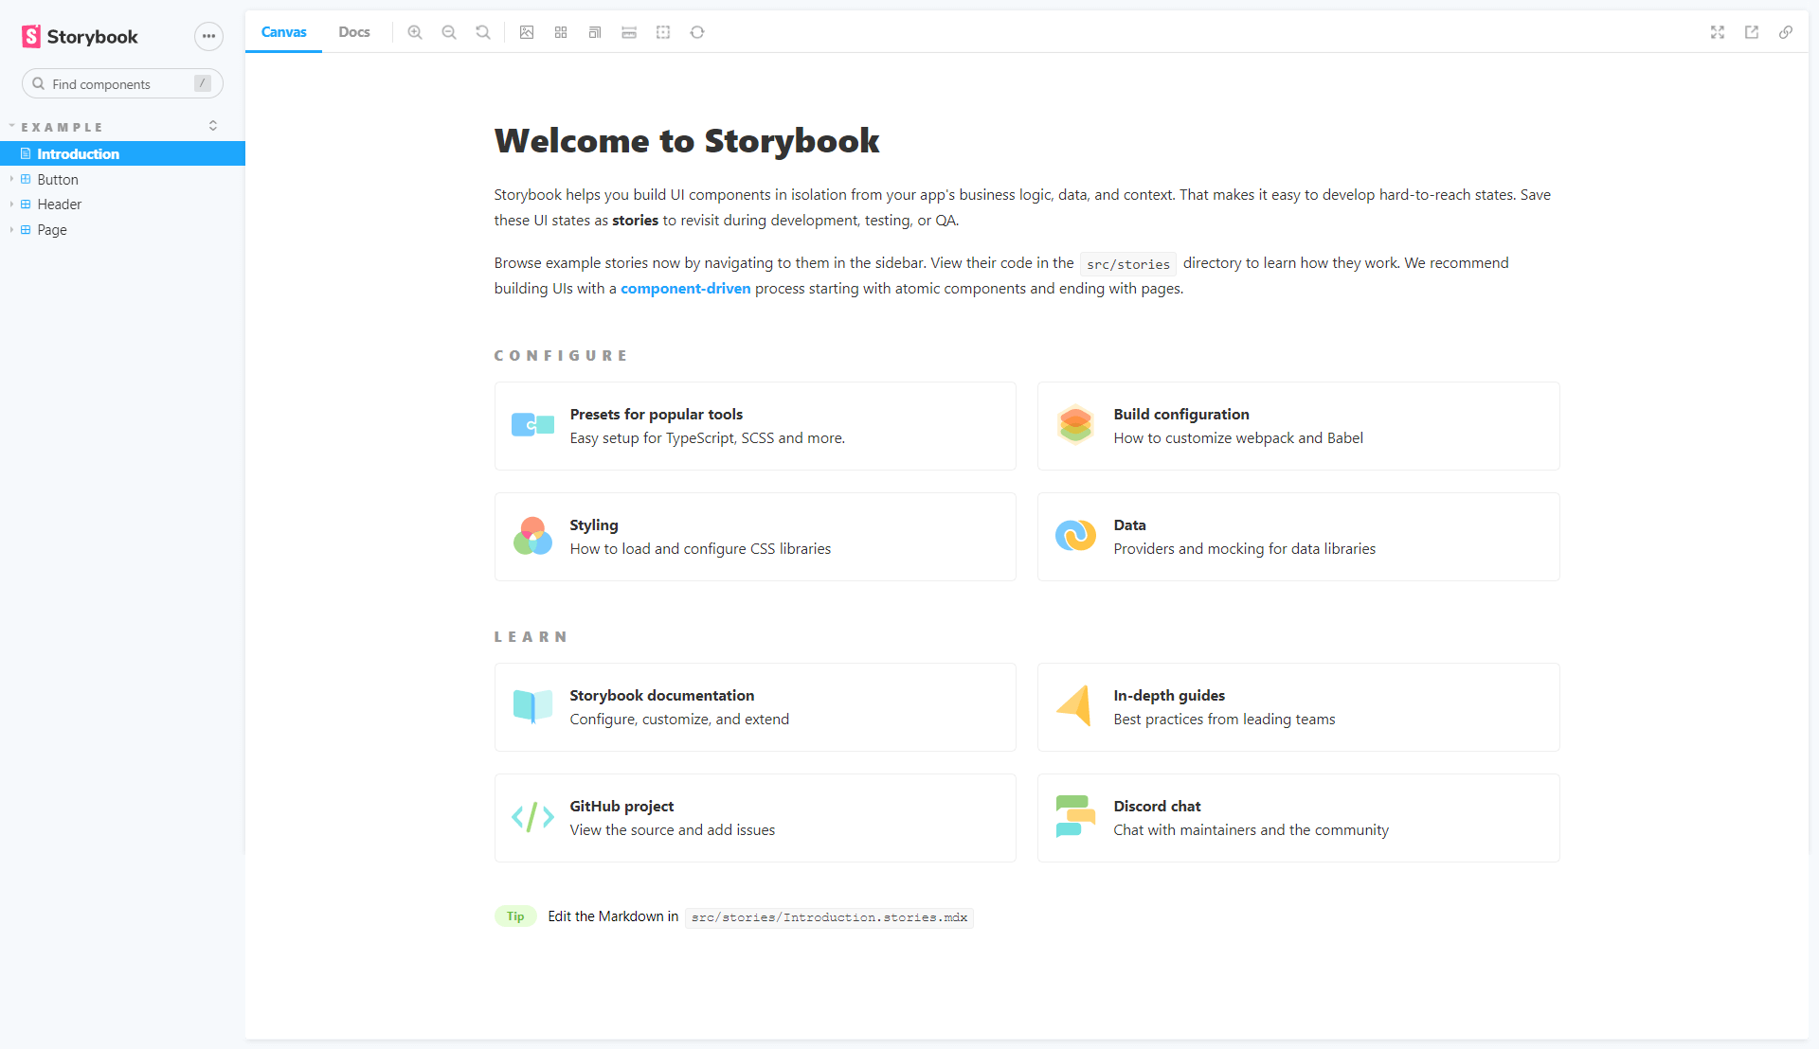Viewport: 1819px width, 1049px height.
Task: Toggle the measure tool icon
Action: [x=629, y=32]
